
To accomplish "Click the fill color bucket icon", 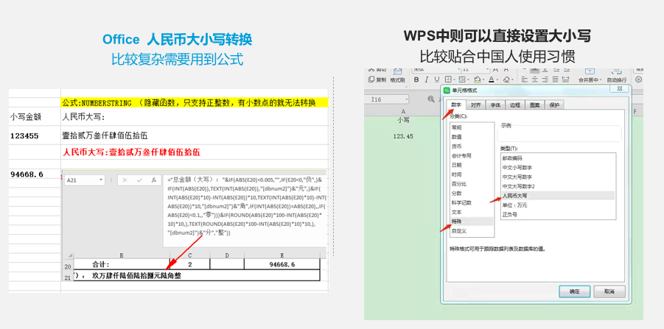I will click(x=478, y=79).
